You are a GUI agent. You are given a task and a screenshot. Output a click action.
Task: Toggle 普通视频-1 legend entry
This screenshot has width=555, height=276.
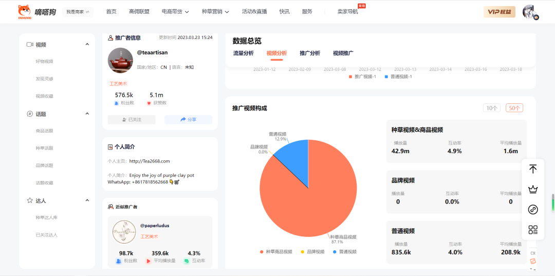398,77
